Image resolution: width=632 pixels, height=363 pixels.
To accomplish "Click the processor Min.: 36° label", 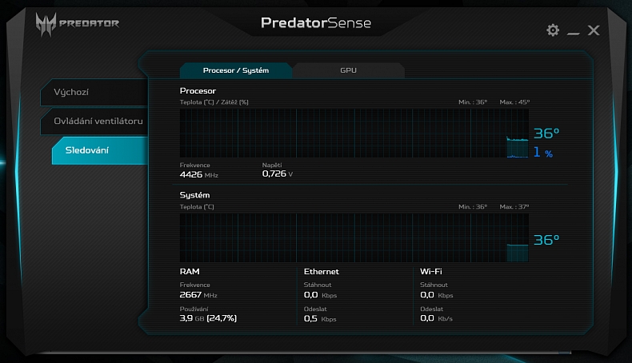I will tap(472, 102).
